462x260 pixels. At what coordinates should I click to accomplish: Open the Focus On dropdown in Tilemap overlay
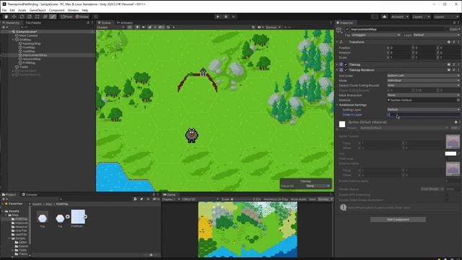[318, 186]
